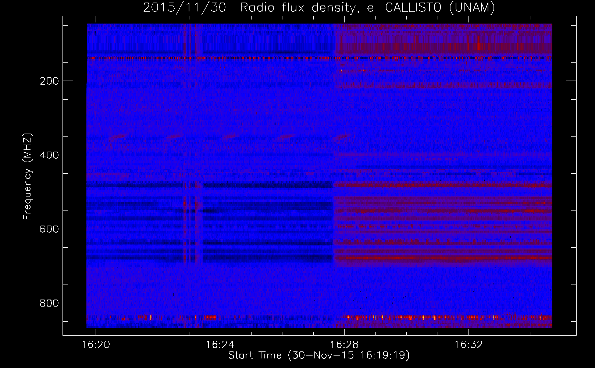The image size is (595, 368).
Task: Click the 400 frequency tick label
Action: pos(49,155)
